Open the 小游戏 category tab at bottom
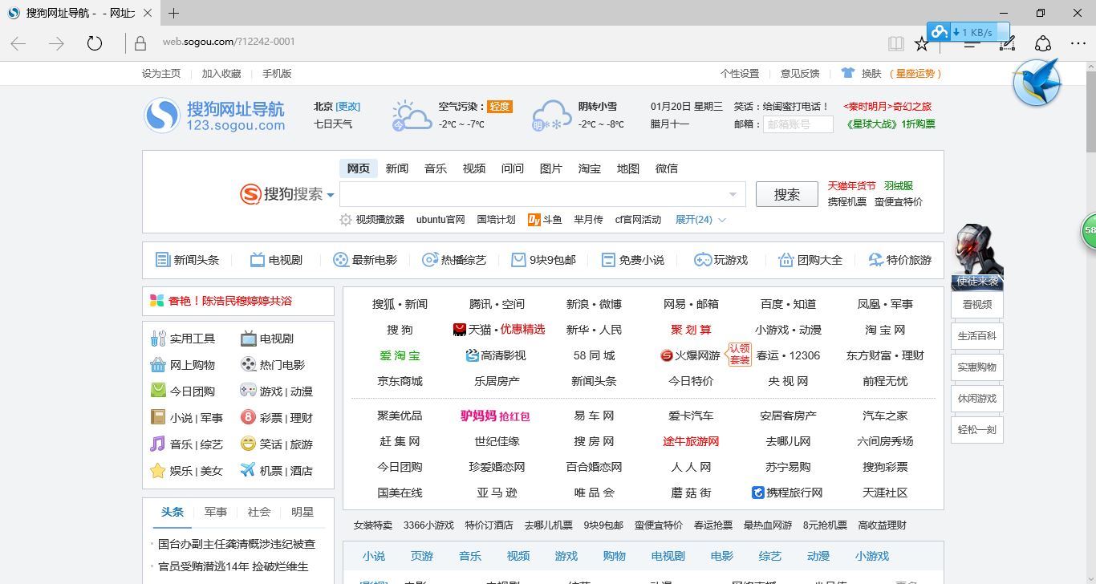1096x584 pixels. (872, 556)
